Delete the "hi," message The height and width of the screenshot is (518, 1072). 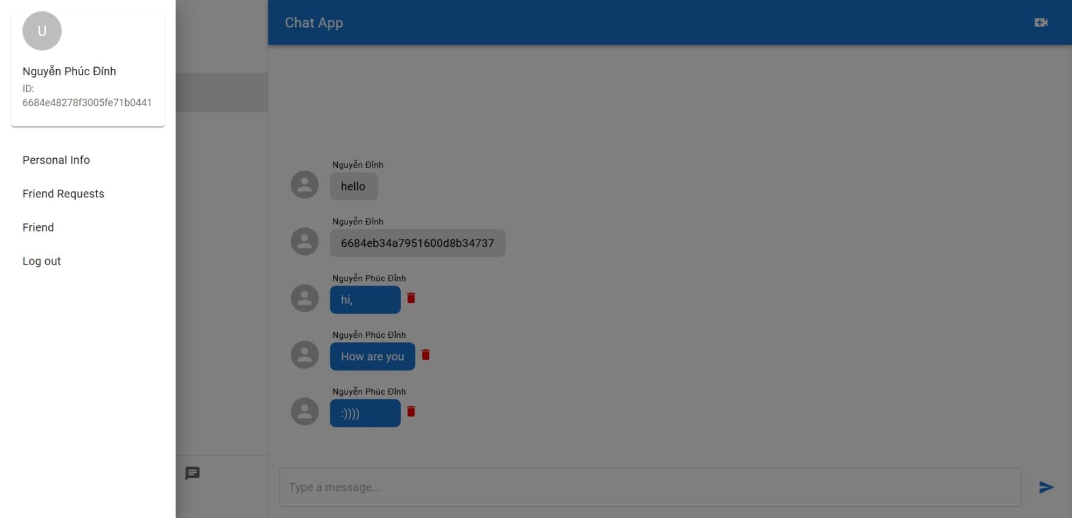pyautogui.click(x=411, y=298)
